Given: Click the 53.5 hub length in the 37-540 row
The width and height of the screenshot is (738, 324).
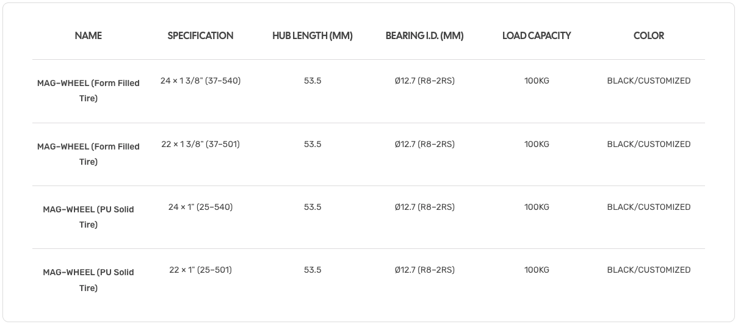Looking at the screenshot, I should [x=313, y=81].
